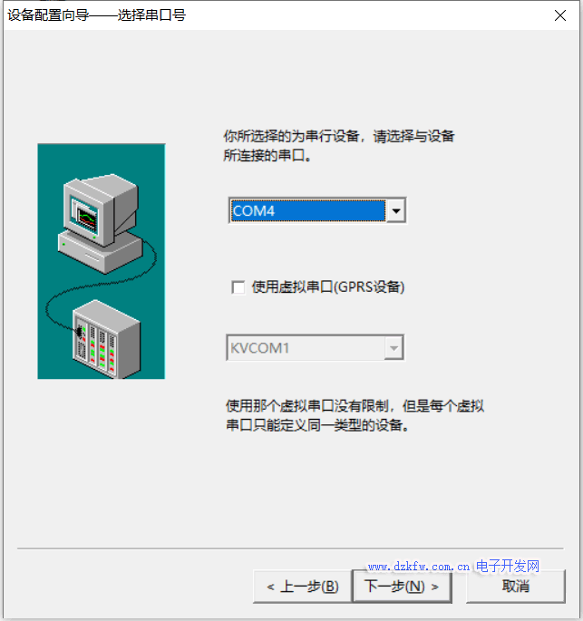Open the COM4 serial port dropdown arrow
Image resolution: width=583 pixels, height=621 pixels.
[395, 210]
